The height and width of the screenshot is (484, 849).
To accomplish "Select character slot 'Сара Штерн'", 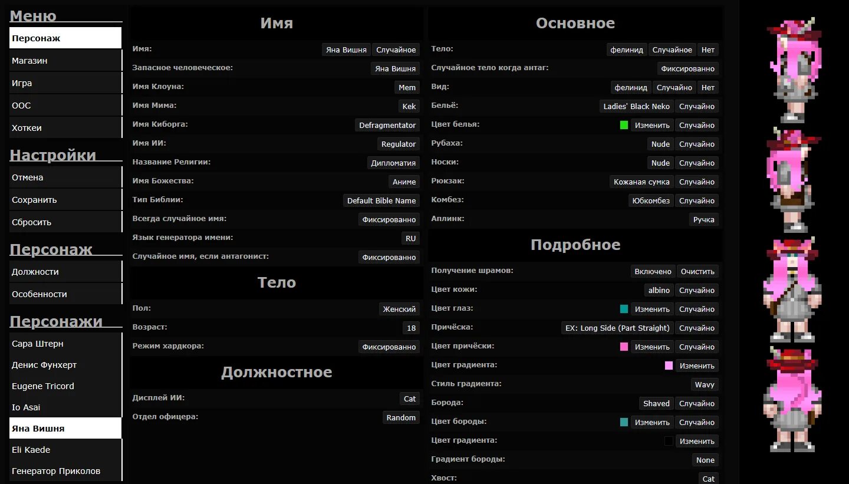I will pos(65,344).
